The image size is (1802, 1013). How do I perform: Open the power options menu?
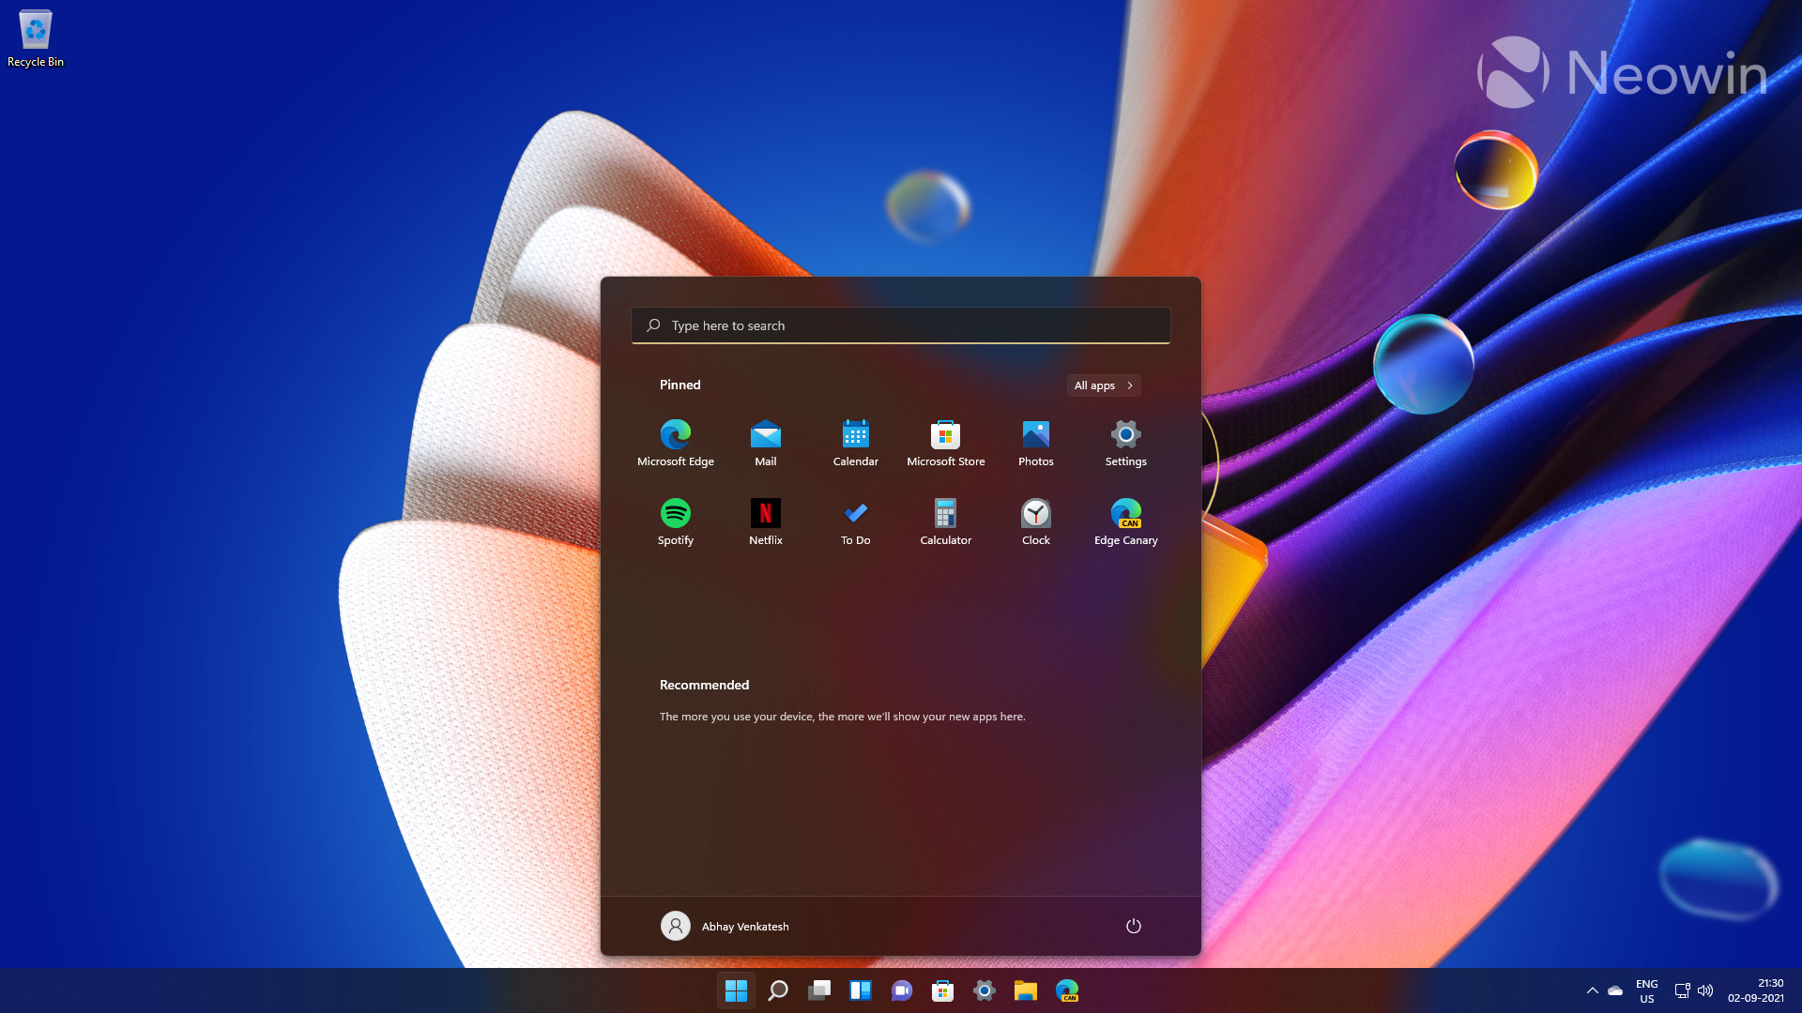(1134, 926)
